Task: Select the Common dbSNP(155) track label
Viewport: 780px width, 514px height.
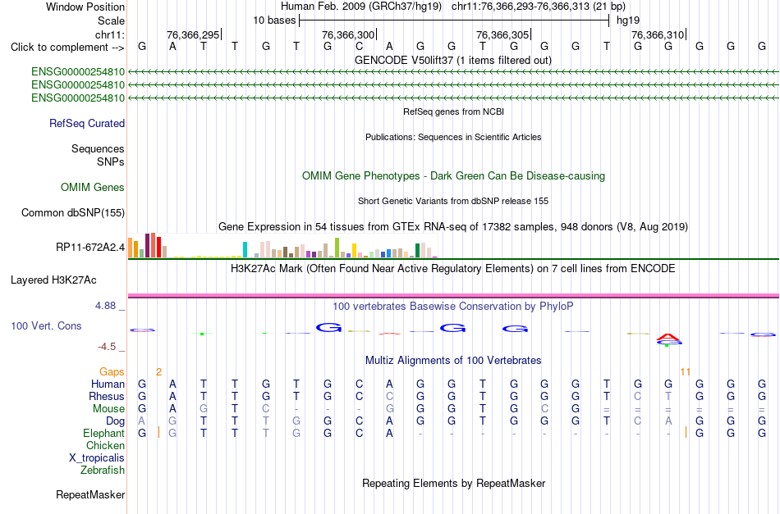Action: (73, 212)
